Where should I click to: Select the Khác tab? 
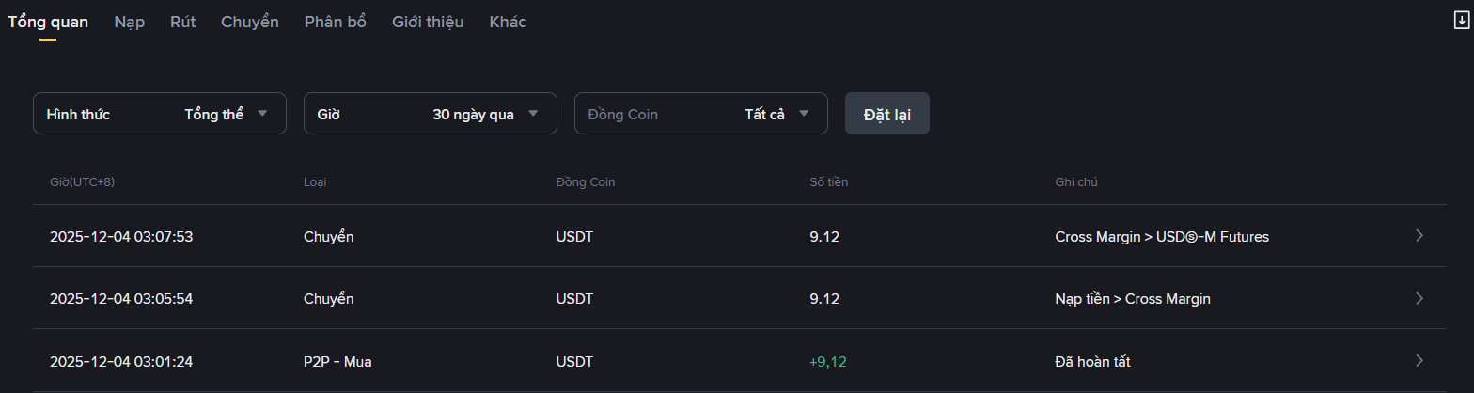point(508,22)
